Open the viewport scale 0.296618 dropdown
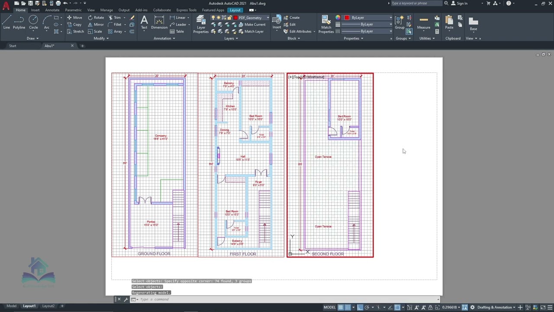Image resolution: width=554 pixels, height=312 pixels. click(451, 307)
